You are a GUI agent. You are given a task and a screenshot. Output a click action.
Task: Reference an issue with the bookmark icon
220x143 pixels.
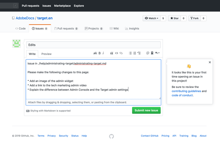click(152, 53)
